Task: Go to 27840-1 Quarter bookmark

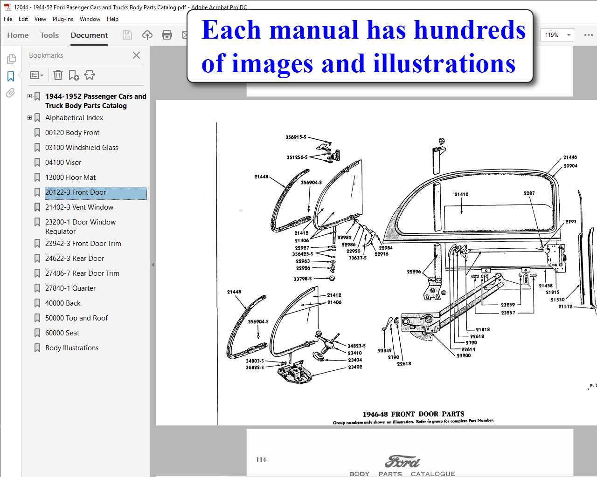Action: tap(70, 288)
